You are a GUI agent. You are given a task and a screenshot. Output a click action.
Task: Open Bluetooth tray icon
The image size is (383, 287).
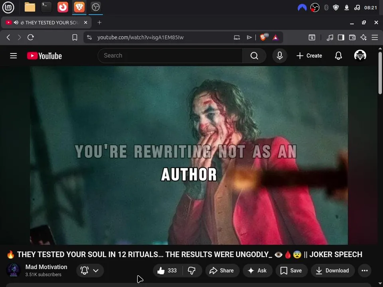tap(326, 8)
